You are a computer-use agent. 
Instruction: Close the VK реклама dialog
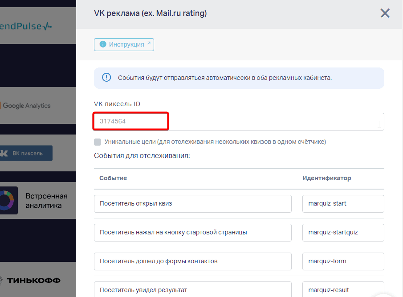(385, 13)
